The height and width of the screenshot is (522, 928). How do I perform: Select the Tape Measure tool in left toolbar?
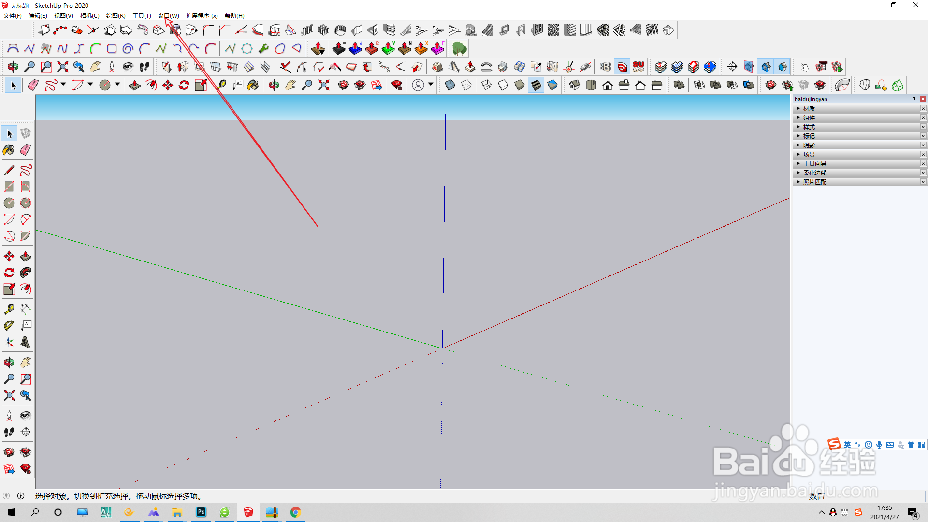[x=9, y=309]
